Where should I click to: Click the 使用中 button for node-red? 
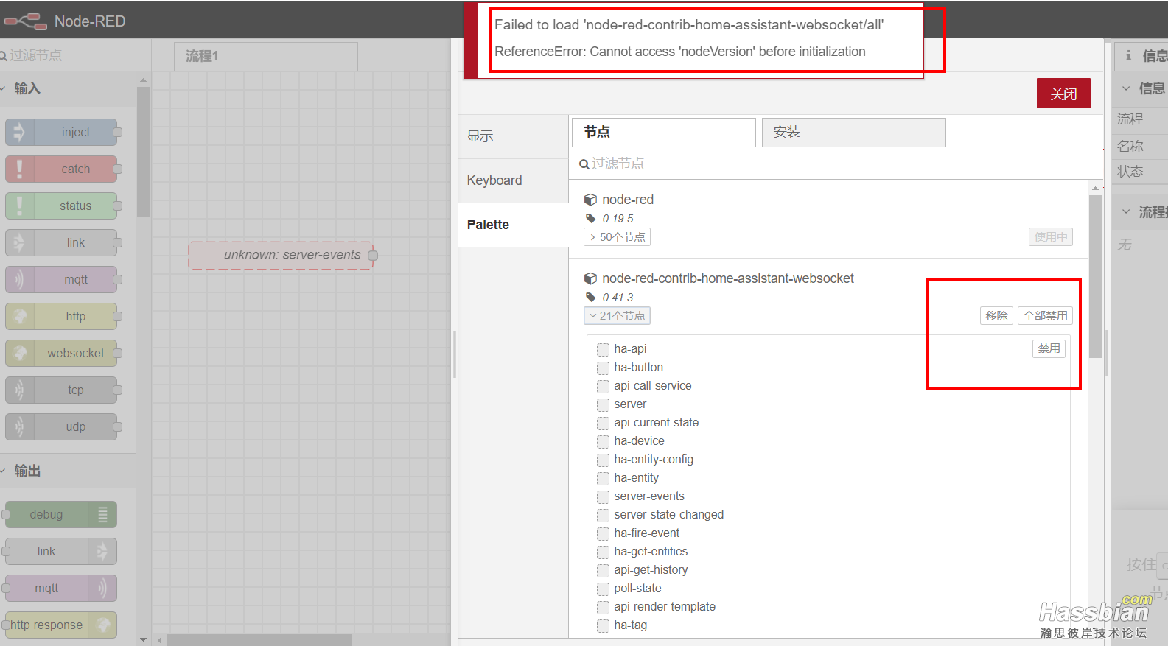click(1050, 237)
